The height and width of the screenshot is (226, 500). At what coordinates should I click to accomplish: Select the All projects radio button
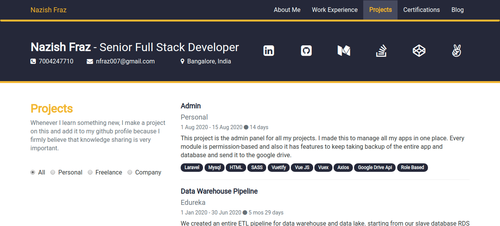click(33, 173)
